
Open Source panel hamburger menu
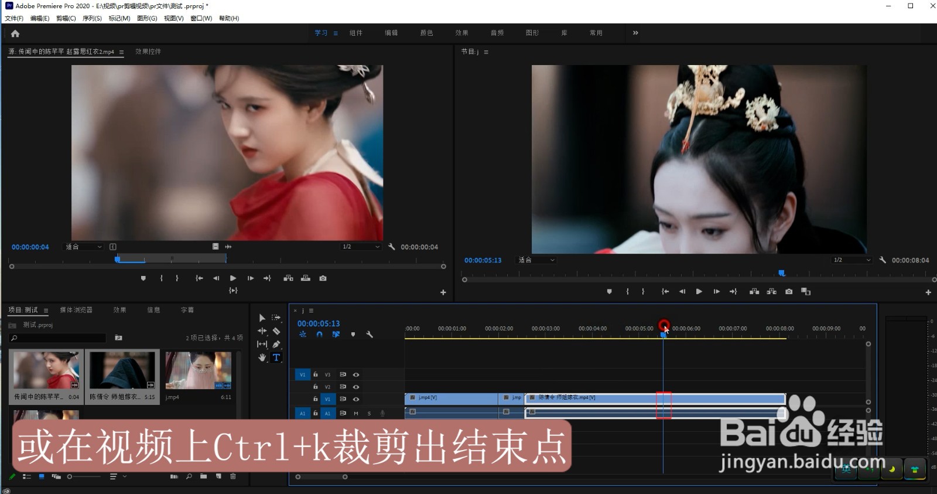tap(121, 52)
